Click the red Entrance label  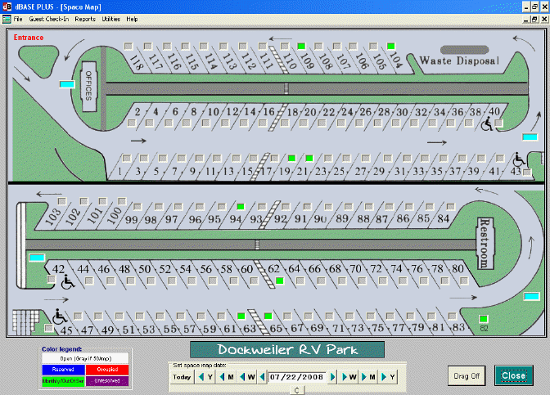point(29,38)
